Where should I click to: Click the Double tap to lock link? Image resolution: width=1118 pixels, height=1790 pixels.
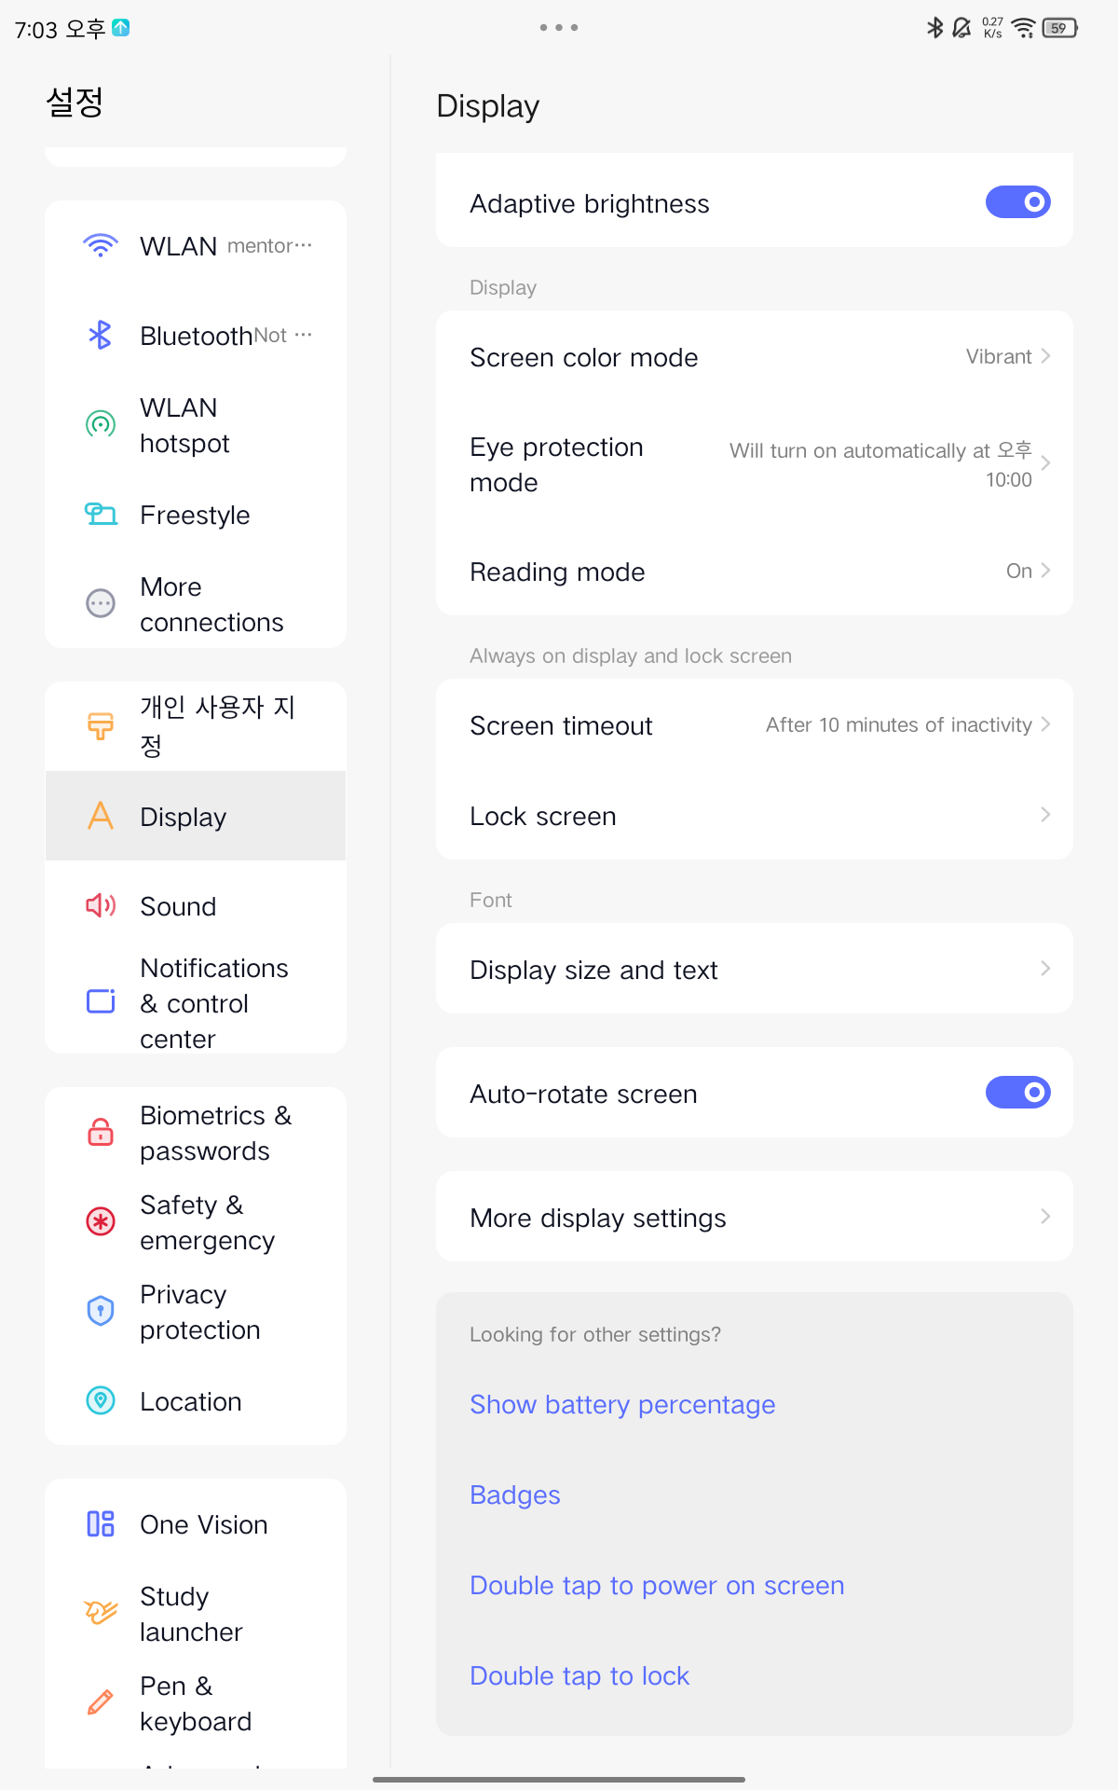pyautogui.click(x=579, y=1675)
